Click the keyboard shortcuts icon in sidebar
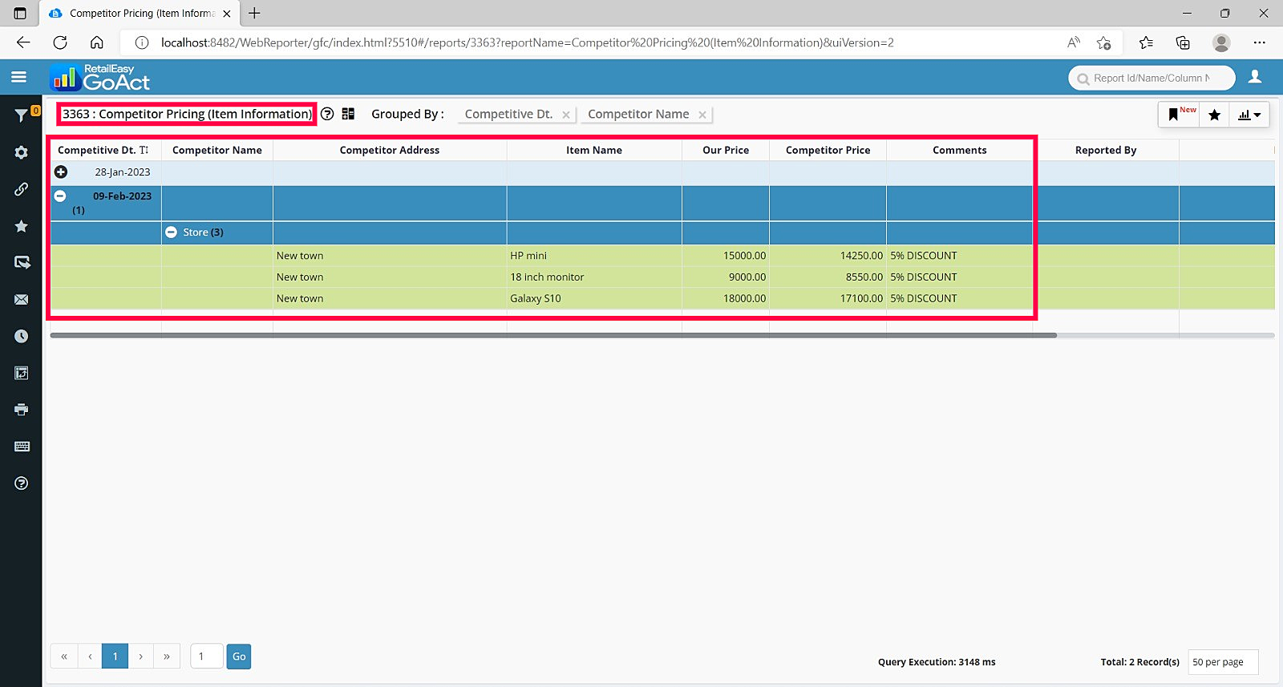Screen dimensions: 1283x687 (22, 447)
